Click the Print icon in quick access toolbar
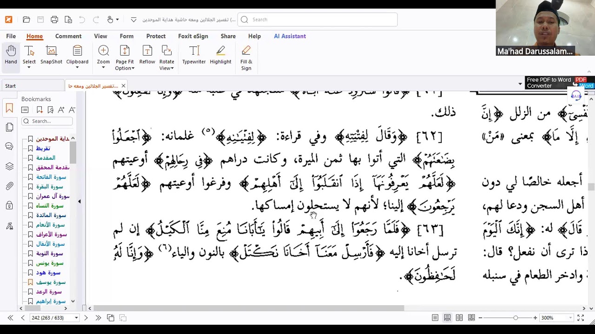The image size is (595, 334). (54, 19)
